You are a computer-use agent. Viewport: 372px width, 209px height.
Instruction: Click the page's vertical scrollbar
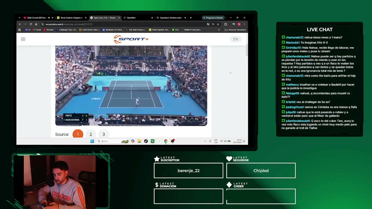coord(247,51)
